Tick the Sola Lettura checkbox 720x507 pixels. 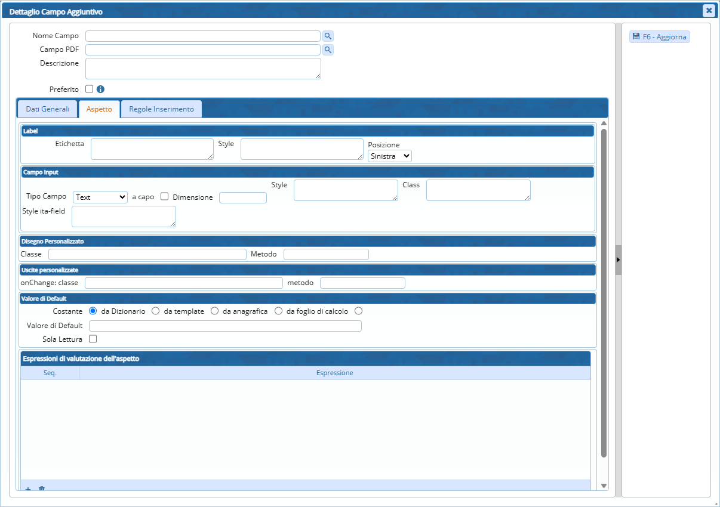[93, 339]
